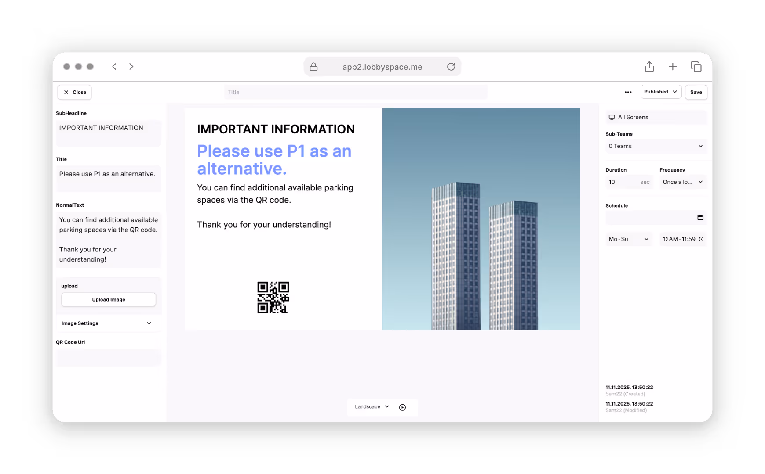Screen dimensions: 765x474
Task: Click the app2.lobbyspace.me address bar
Action: pos(382,67)
